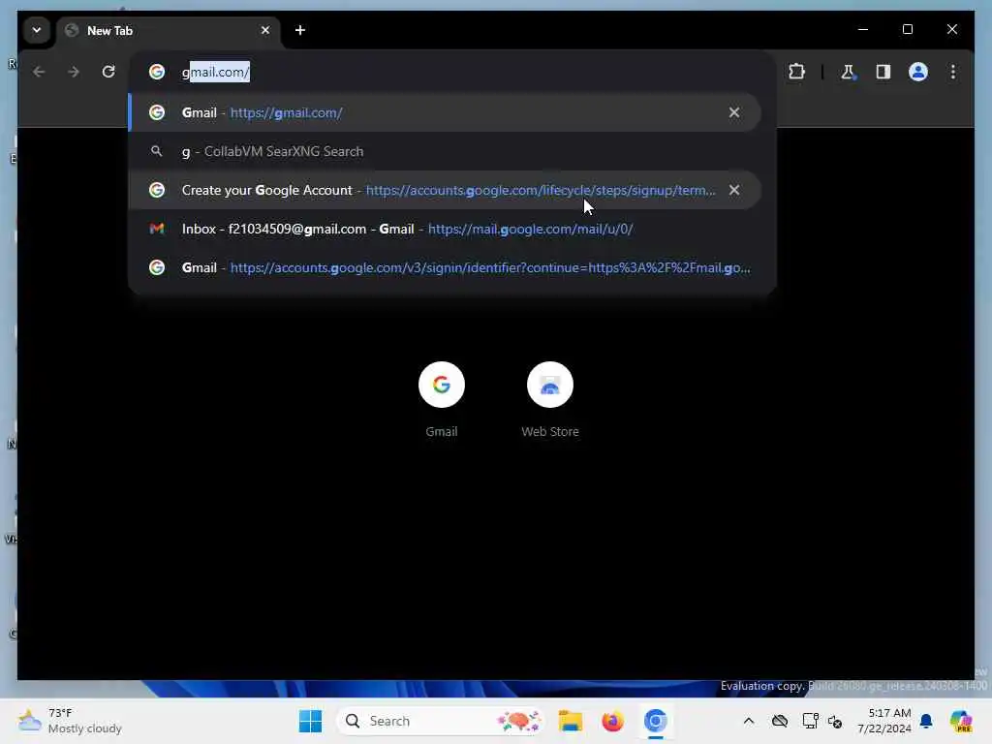The height and width of the screenshot is (744, 992).
Task: Click the Chromium taskbar icon
Action: point(656,721)
